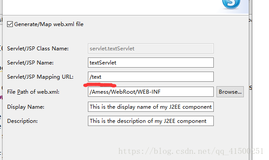Click the greyed-out Servlet/JSP Class Name field

tap(151, 49)
